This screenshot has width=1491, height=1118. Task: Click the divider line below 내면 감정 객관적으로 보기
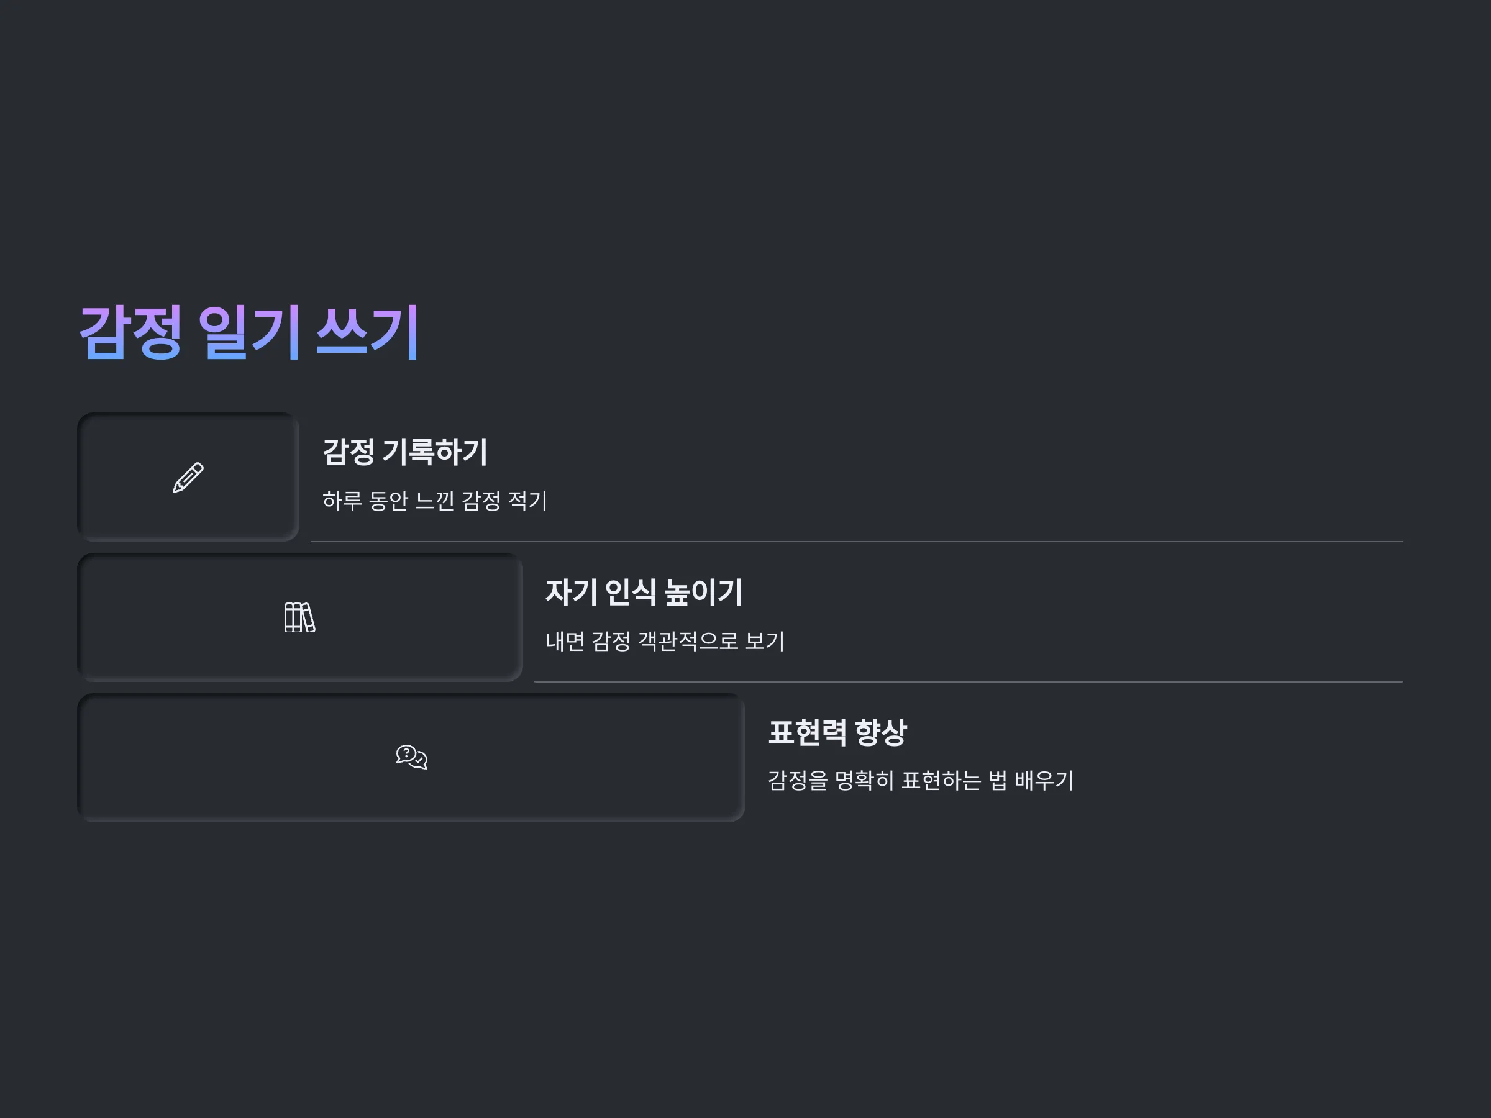(968, 681)
